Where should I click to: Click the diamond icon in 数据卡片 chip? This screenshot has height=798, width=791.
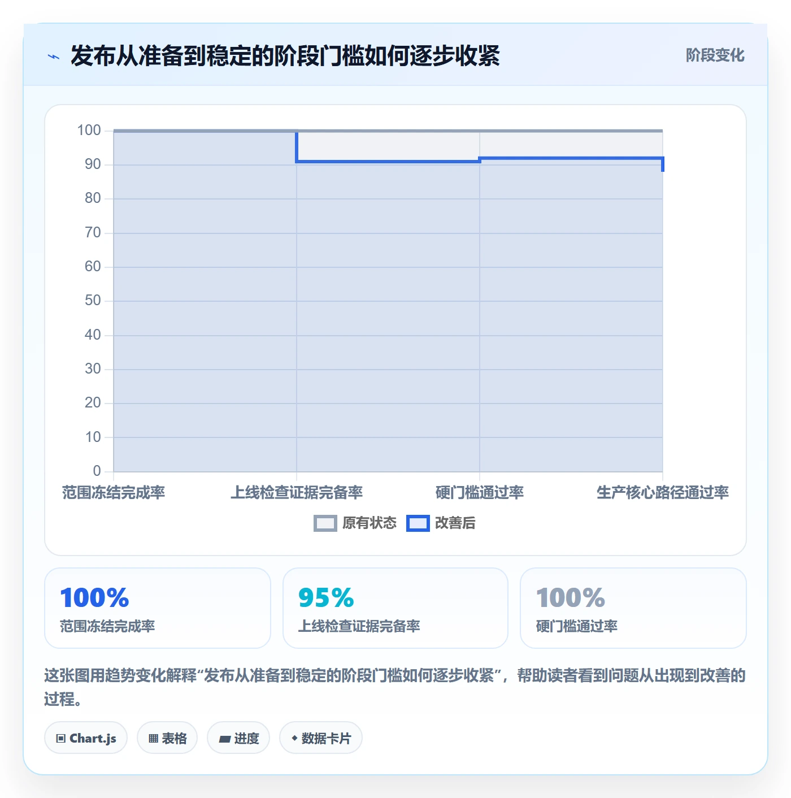(x=294, y=738)
